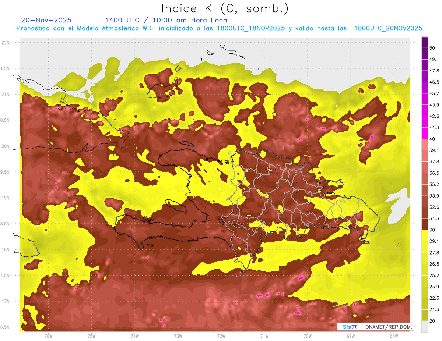Screen dimensions: 442x341
Task: Click the 68W longitude label
Action: tap(394, 336)
